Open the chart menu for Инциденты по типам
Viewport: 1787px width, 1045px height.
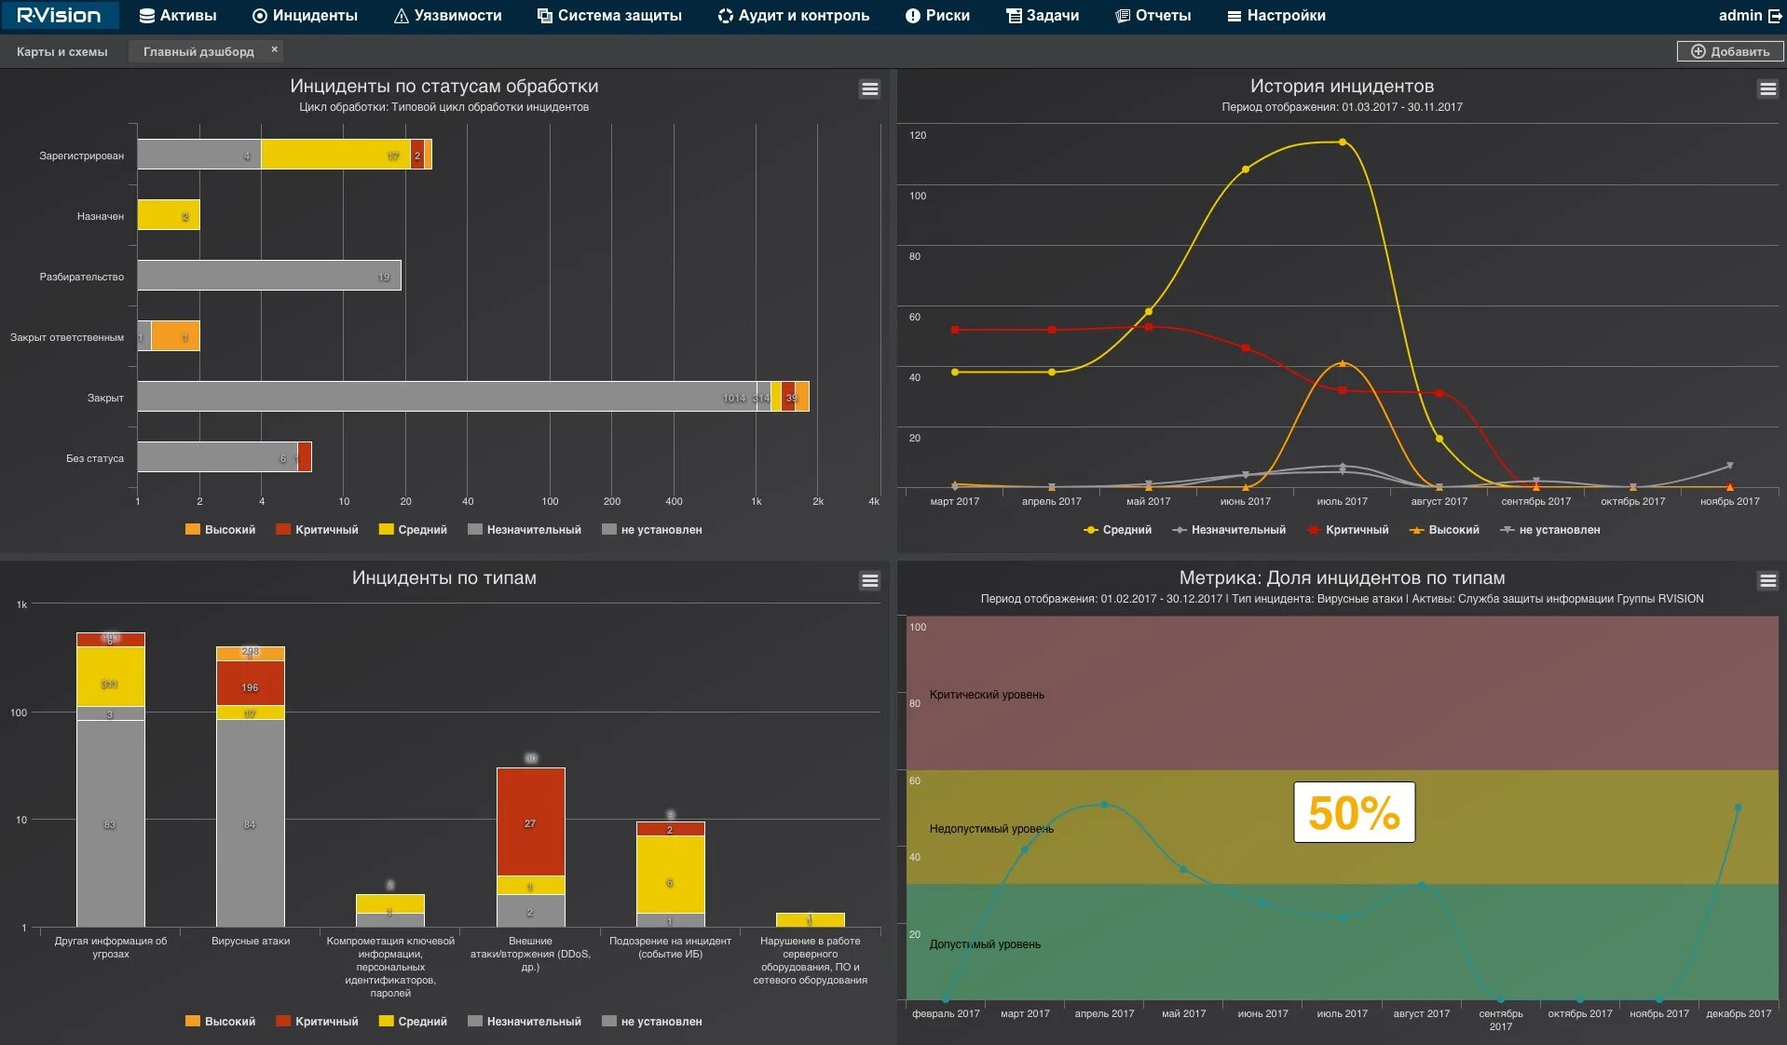point(869,581)
